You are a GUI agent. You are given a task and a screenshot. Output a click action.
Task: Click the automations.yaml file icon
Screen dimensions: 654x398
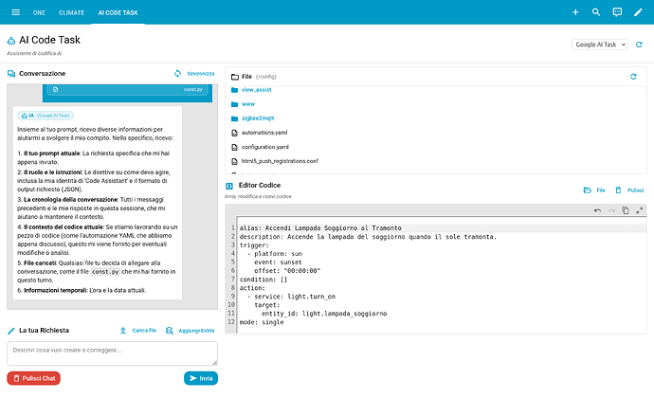click(234, 133)
